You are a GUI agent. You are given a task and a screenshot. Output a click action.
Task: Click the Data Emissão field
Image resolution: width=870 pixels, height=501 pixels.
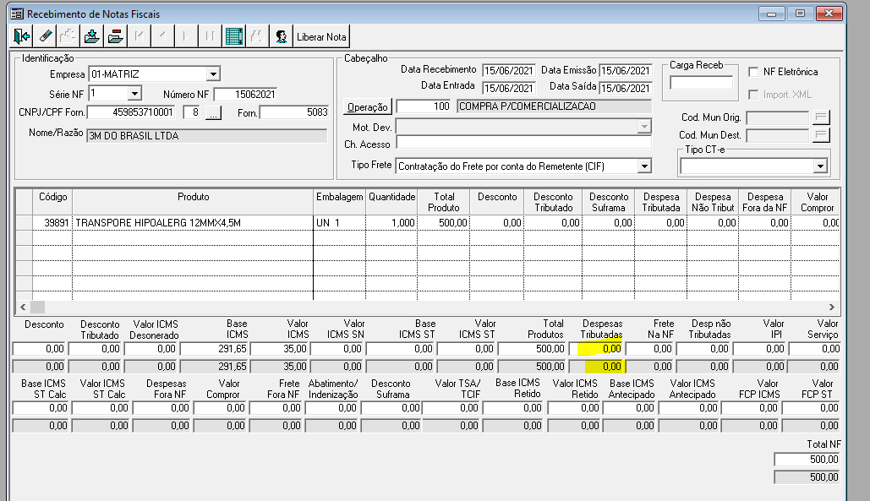pyautogui.click(x=626, y=70)
